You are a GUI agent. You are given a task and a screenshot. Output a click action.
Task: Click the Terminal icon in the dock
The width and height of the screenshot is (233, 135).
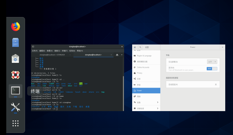point(16,90)
